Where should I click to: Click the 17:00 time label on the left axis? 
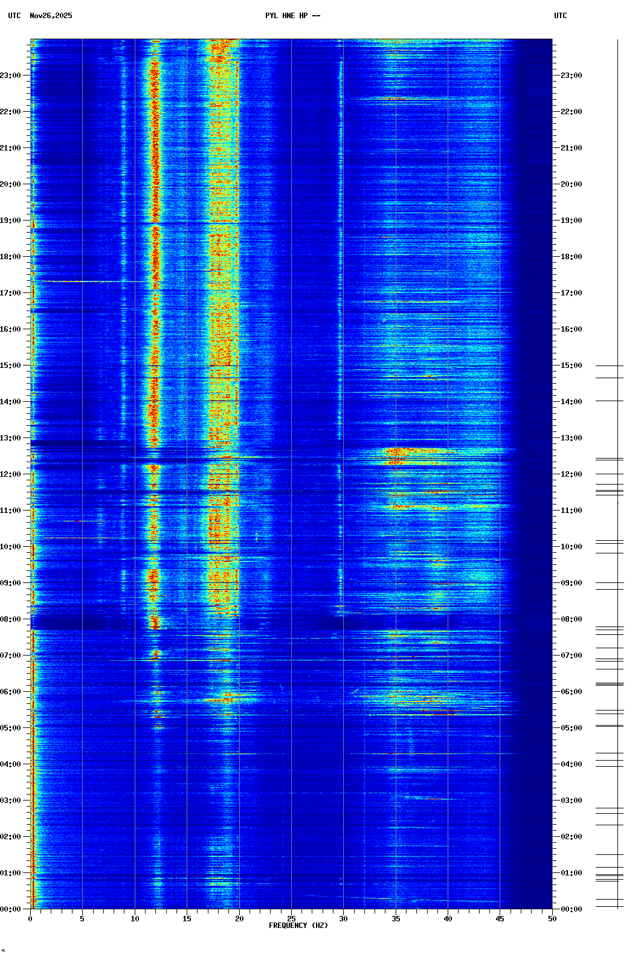tap(10, 293)
